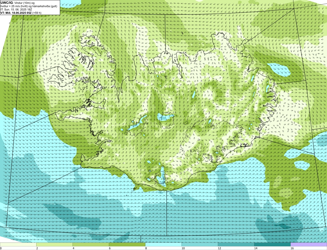
Task: Click the light yellow-green 2–4 legend swatch
Action: [x=55, y=245]
